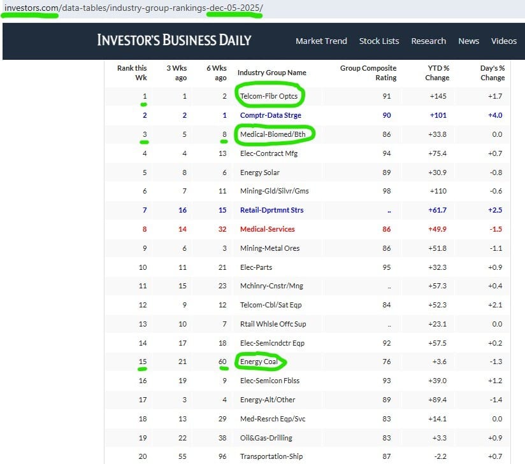
Task: Click the +39.0 YTD value for Elec-Semicon Fblss
Action: [x=437, y=381]
